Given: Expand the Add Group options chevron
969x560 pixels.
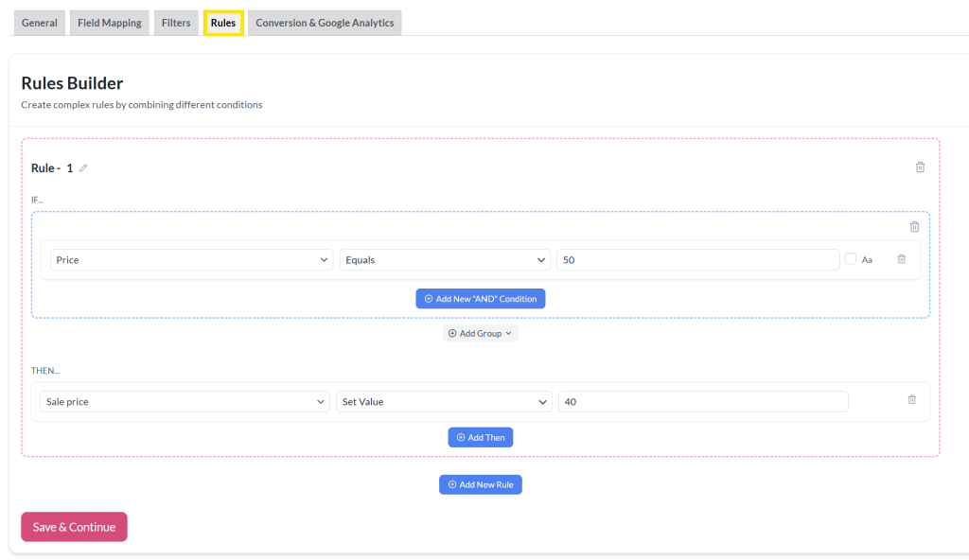Looking at the screenshot, I should (x=506, y=333).
